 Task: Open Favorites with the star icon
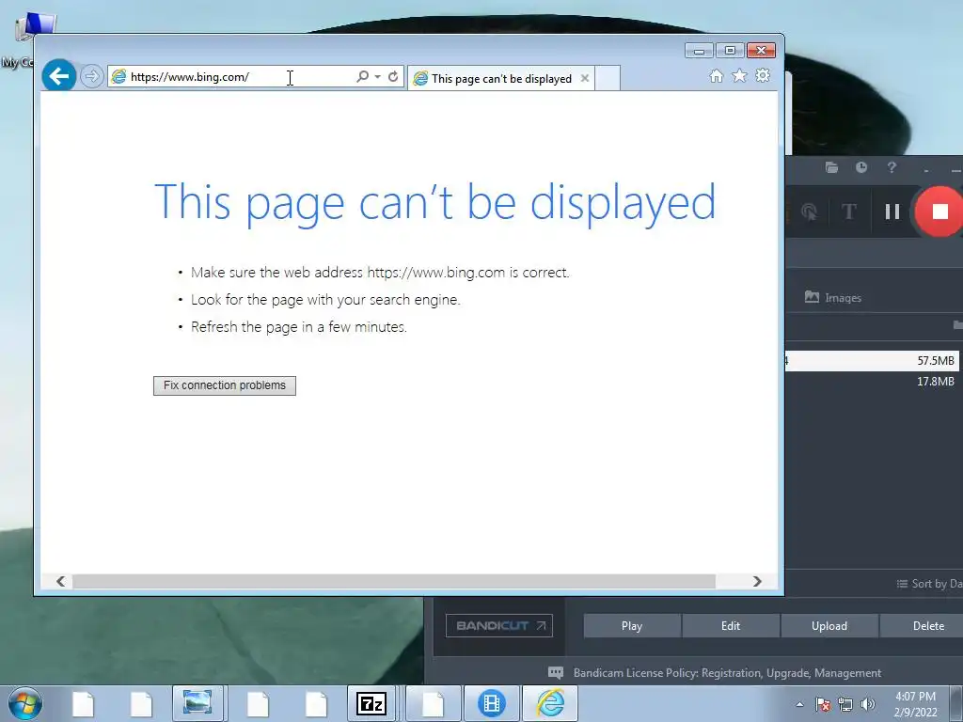click(739, 75)
